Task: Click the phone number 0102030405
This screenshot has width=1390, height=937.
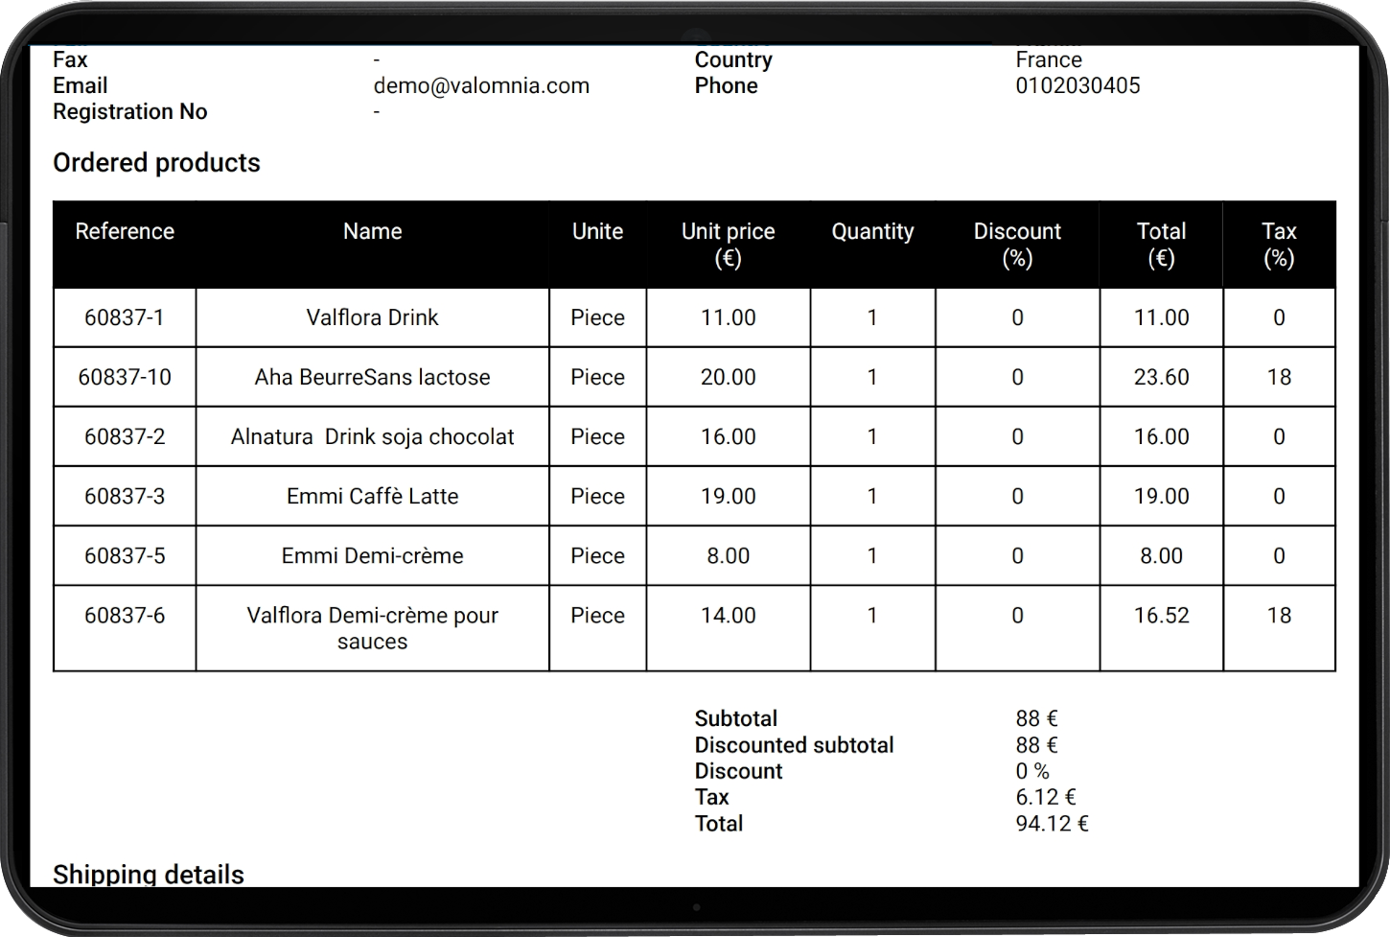Action: pyautogui.click(x=1077, y=85)
